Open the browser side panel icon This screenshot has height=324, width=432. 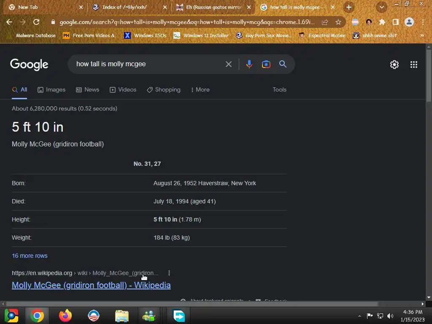pyautogui.click(x=396, y=22)
